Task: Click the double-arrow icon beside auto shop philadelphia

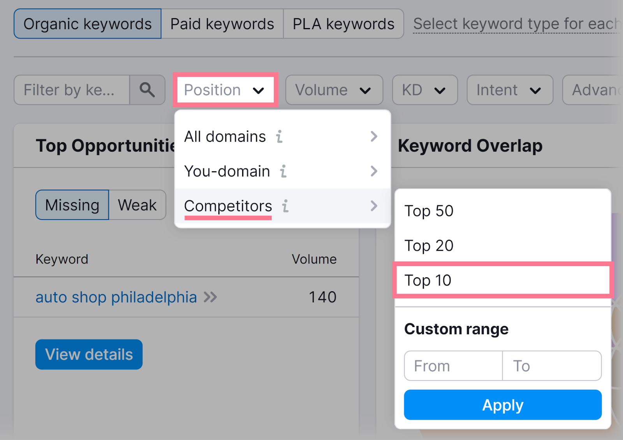Action: coord(211,297)
